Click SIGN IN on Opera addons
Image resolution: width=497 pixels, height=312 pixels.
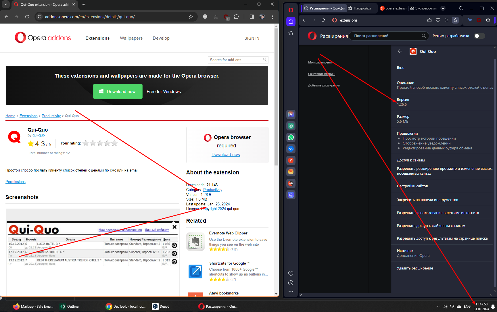pos(252,38)
